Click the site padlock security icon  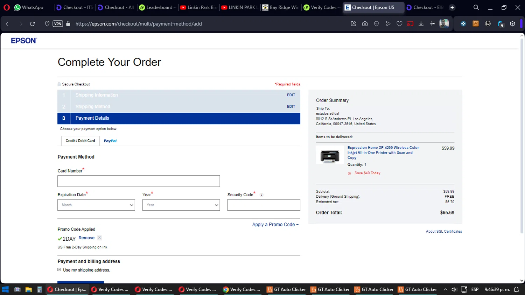pos(68,24)
